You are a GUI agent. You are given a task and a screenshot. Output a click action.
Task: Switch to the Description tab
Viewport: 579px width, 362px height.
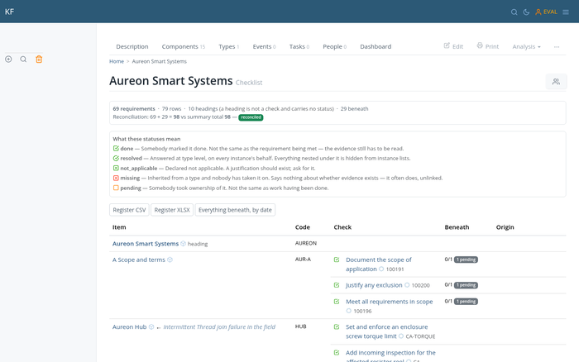pos(132,46)
